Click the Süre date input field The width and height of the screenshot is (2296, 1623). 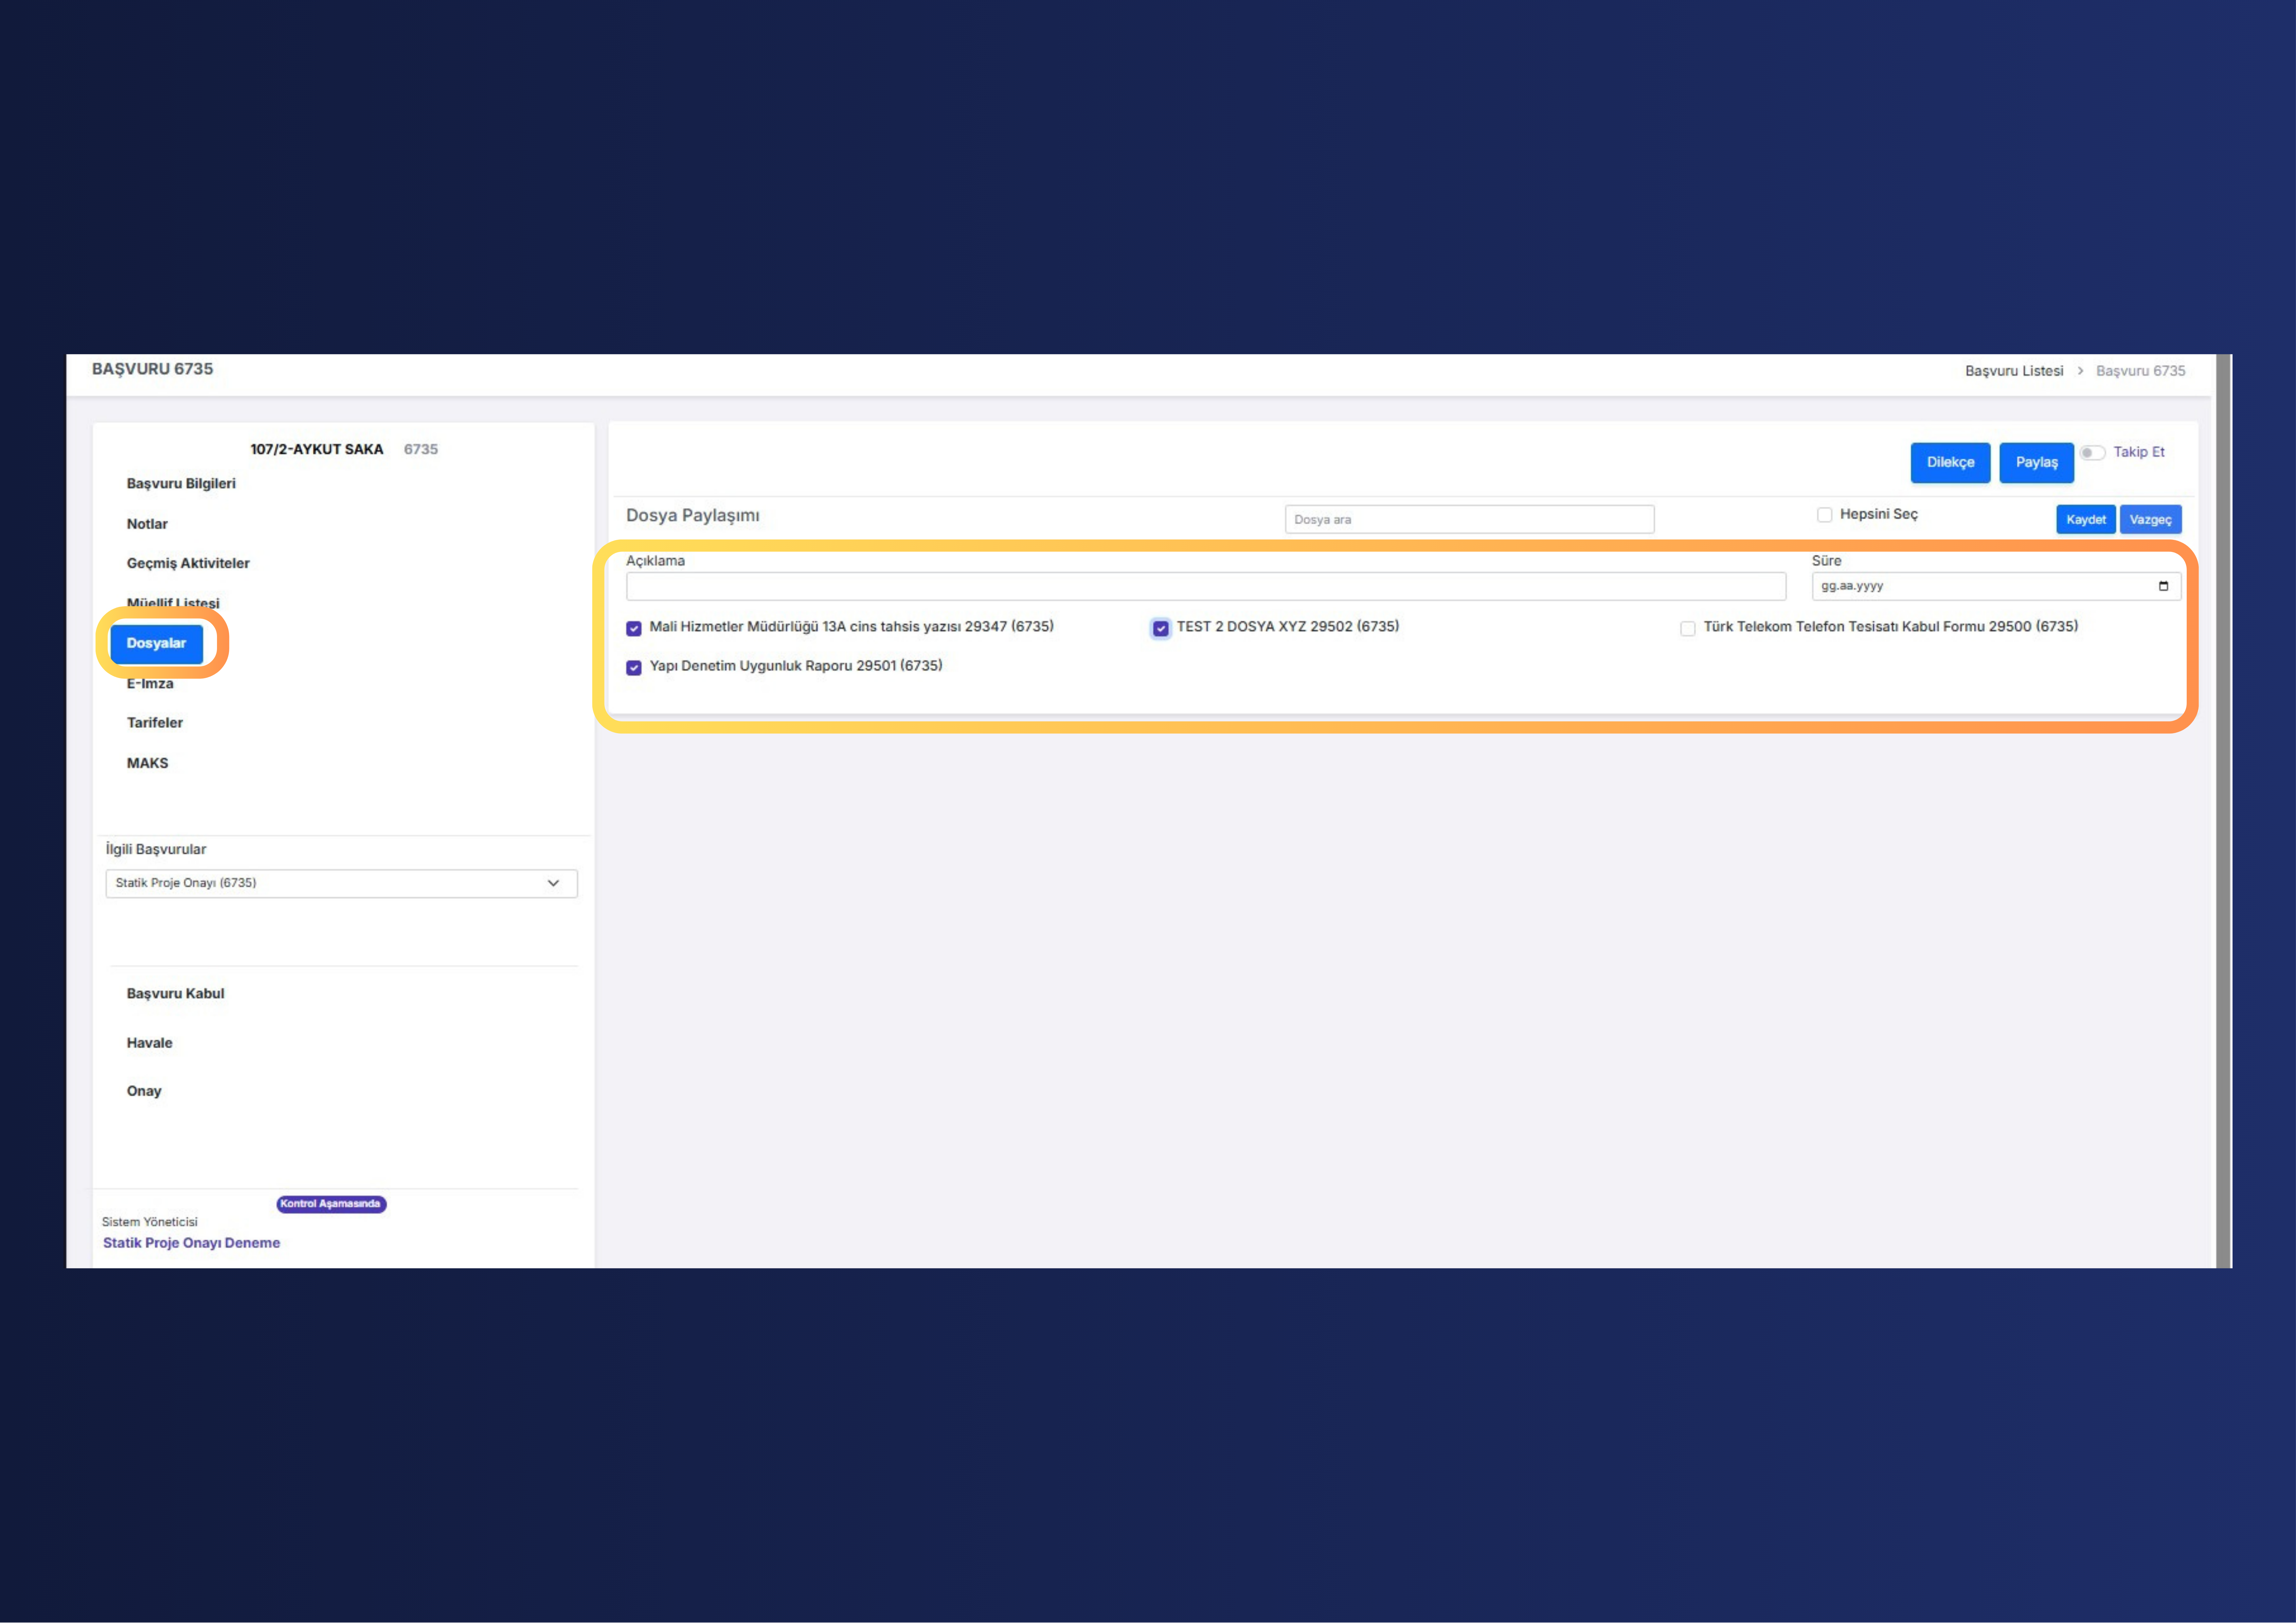(1996, 587)
